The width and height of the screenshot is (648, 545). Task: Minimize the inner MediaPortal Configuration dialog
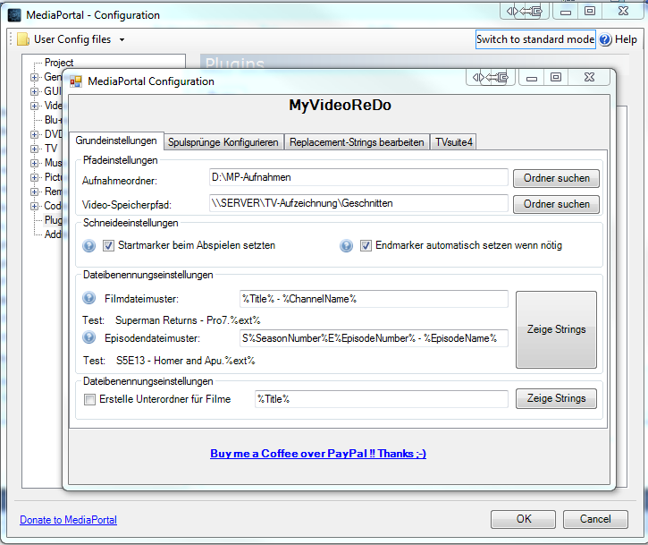coord(532,77)
